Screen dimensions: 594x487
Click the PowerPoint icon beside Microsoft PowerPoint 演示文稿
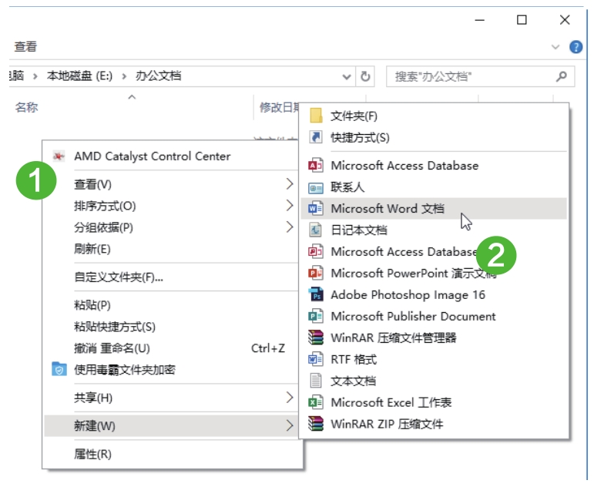coord(316,273)
